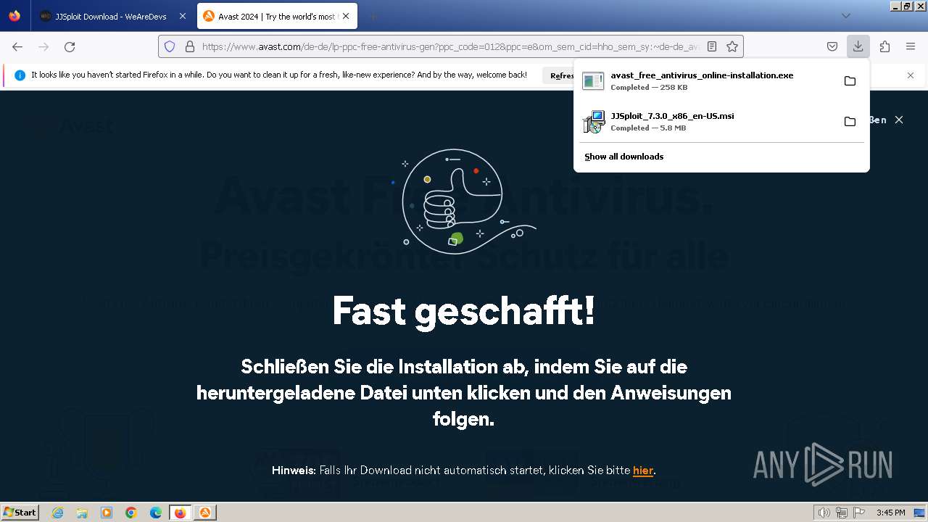The width and height of the screenshot is (928, 522).
Task: Click the info icon in notification bar
Action: 20,75
